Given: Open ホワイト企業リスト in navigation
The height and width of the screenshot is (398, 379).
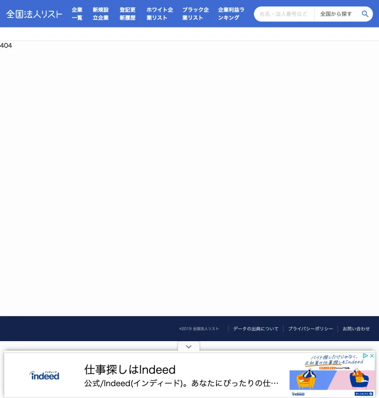Looking at the screenshot, I should 160,14.
